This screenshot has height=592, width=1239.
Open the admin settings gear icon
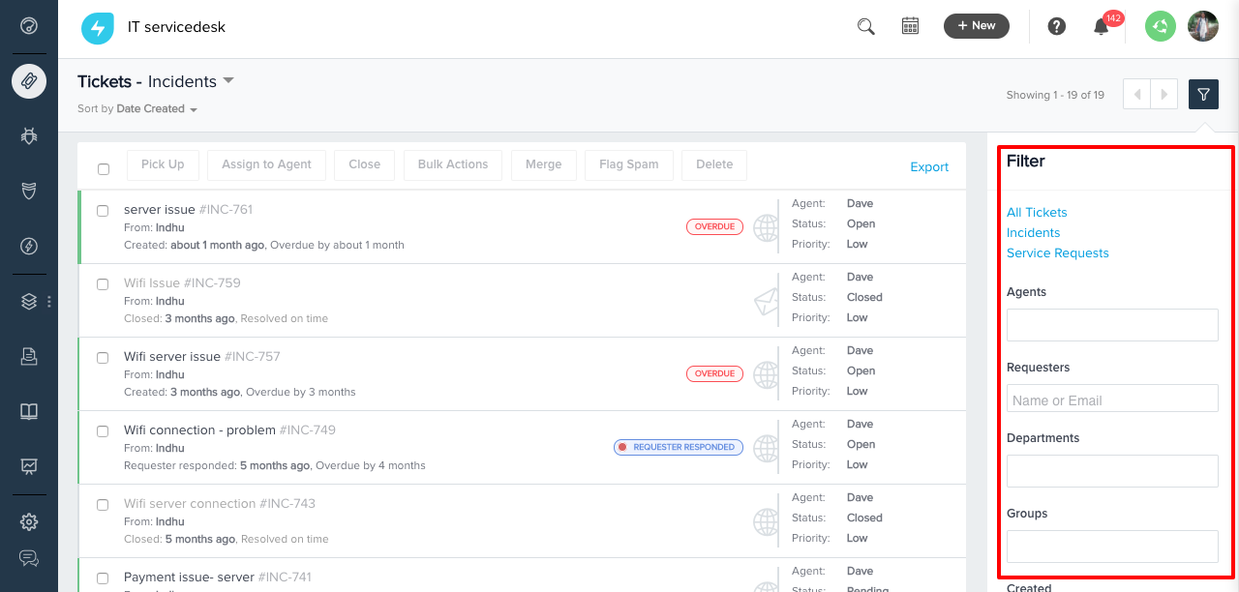click(x=29, y=521)
